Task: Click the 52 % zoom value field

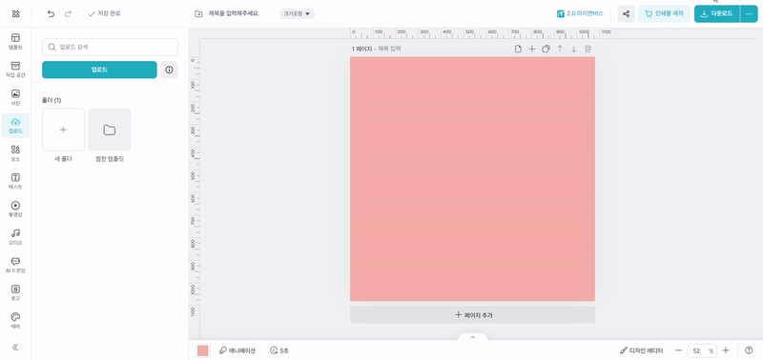Action: pyautogui.click(x=702, y=350)
